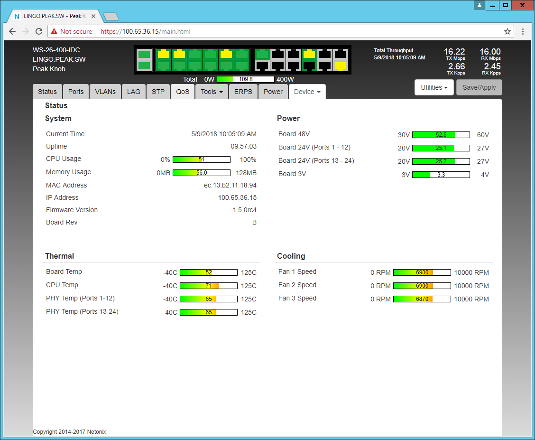The width and height of the screenshot is (535, 440).
Task: Select the yellow port in the bottom-right corner
Action: 340,66
